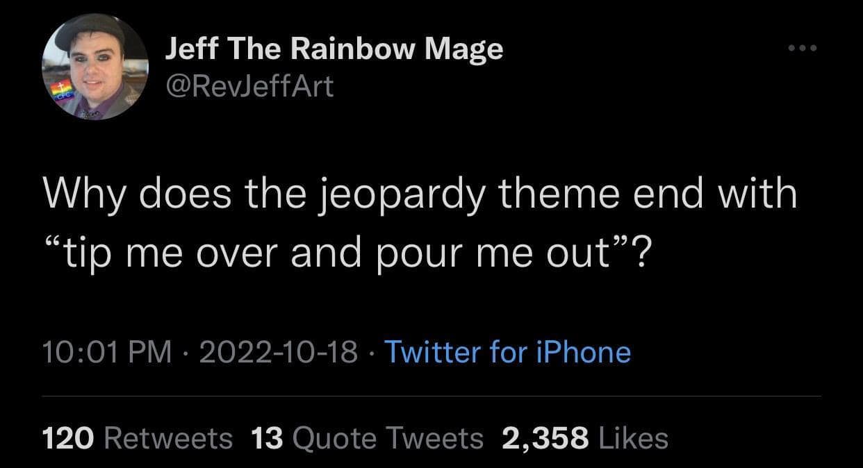Viewport: 863px width, 468px height.
Task: Click the 2,358 like count number
Action: click(x=545, y=438)
